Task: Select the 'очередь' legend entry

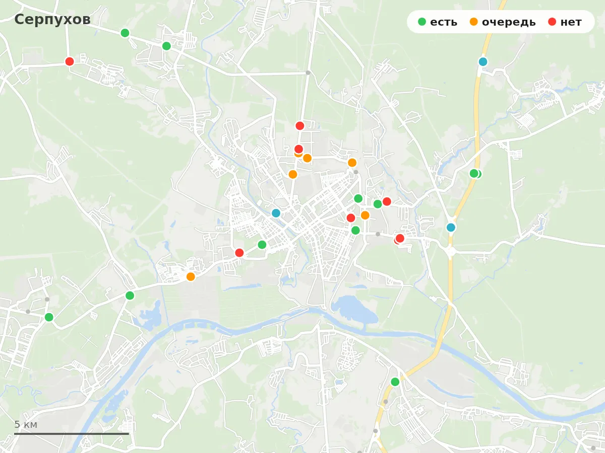Action: click(503, 22)
